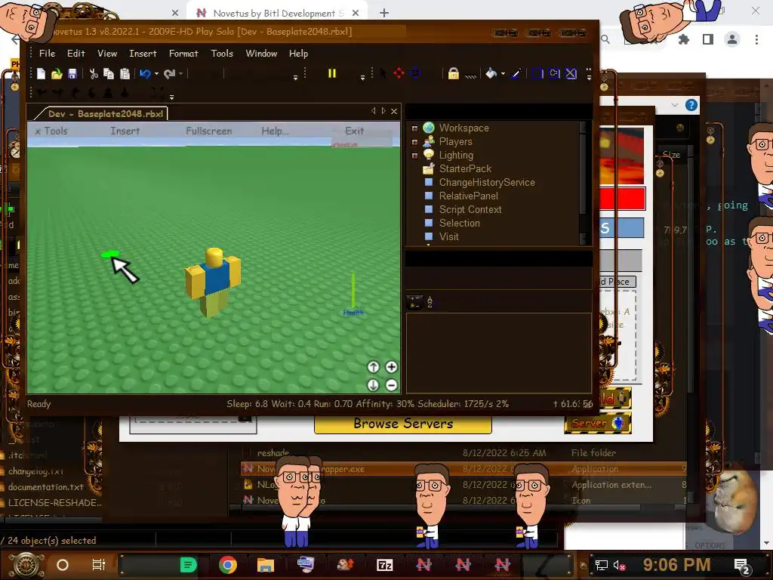Open the Window menu
Screen dimensions: 773x580
pyautogui.click(x=261, y=54)
